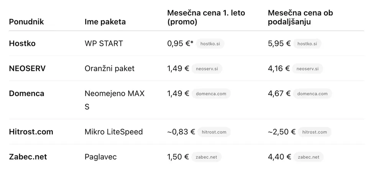Select the Ime paketa column header

tap(105, 22)
